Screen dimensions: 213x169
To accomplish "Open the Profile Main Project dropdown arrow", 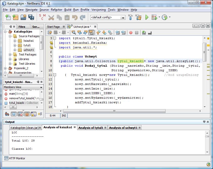I will pyautogui.click(x=170, y=17).
